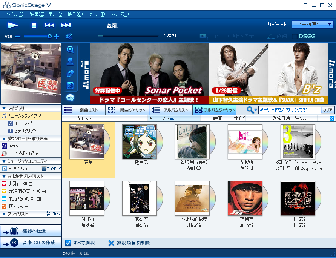Start playback with the Play button
This screenshot has height=258, width=336.
pos(13,25)
